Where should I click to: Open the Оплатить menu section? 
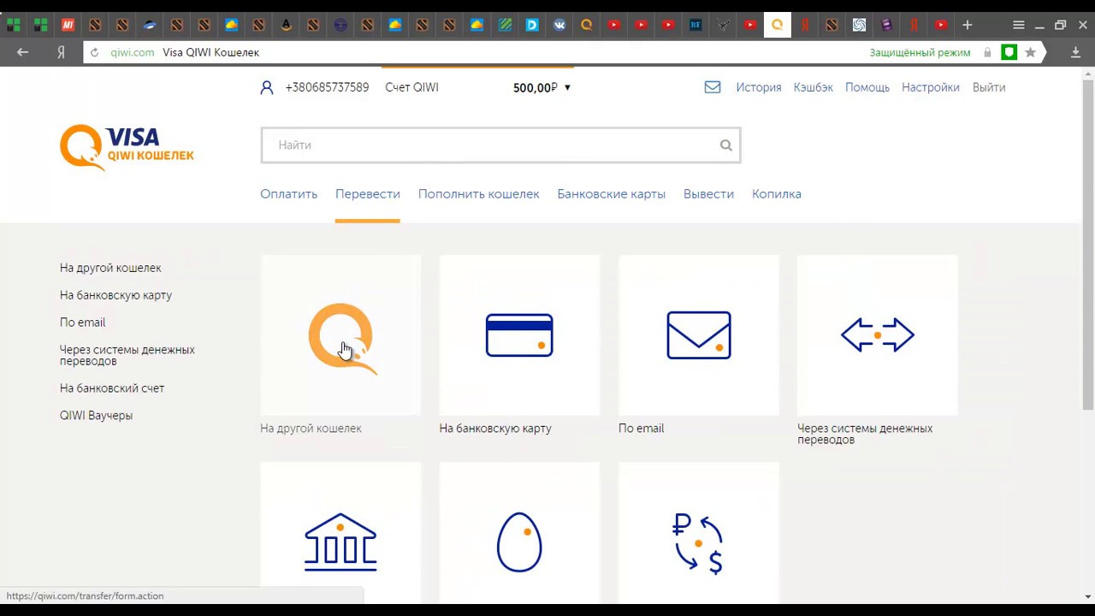288,194
